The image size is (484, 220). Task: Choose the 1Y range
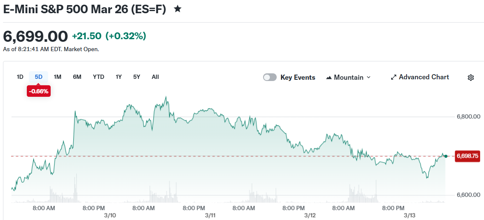coord(119,77)
